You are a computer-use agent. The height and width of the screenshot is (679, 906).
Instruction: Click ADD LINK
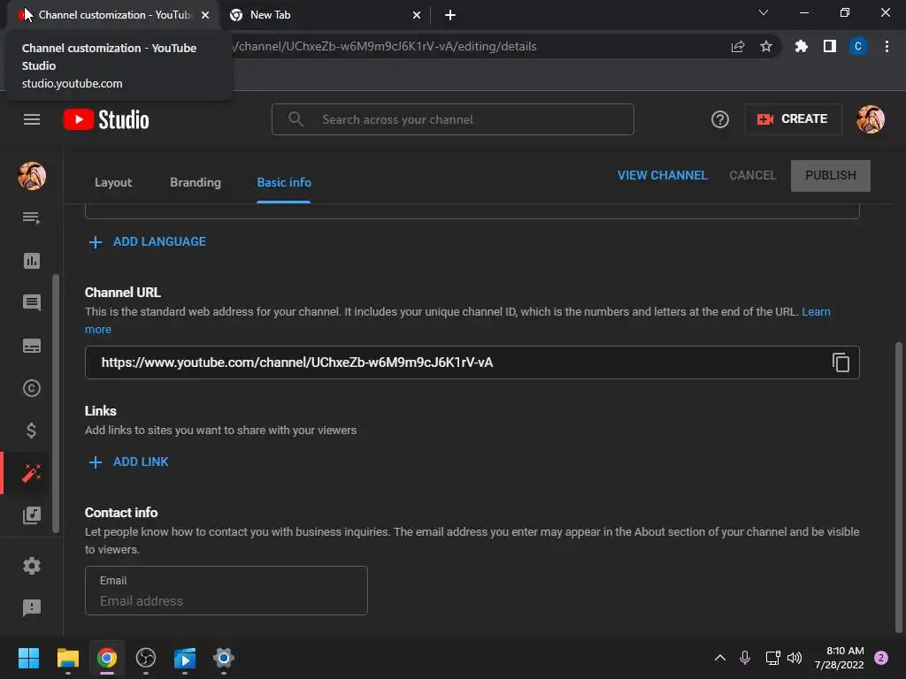click(129, 462)
